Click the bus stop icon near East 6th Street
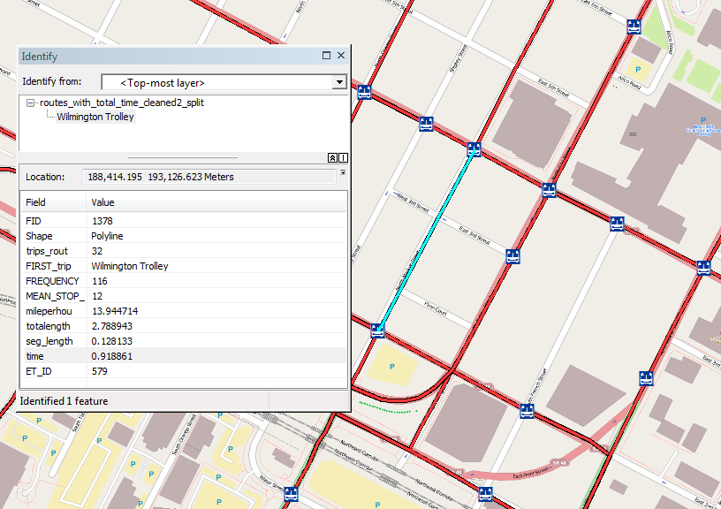Viewport: 721px width, 509px height. tap(633, 26)
